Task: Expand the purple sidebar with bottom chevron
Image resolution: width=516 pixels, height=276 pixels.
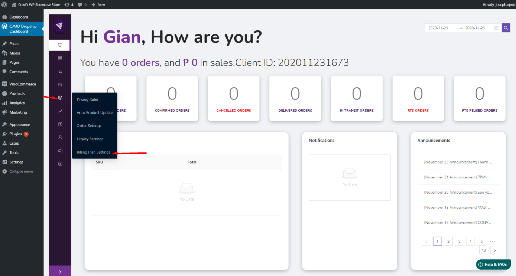Action: [x=60, y=272]
